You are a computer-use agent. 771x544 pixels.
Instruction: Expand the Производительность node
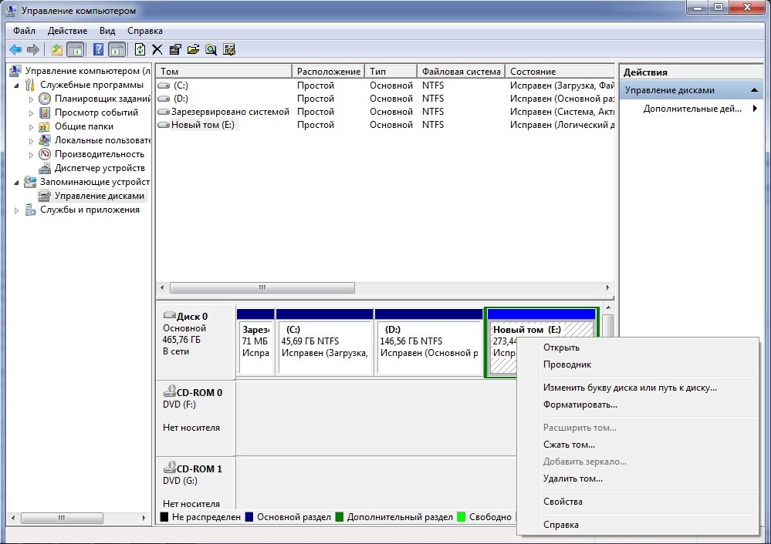[31, 155]
